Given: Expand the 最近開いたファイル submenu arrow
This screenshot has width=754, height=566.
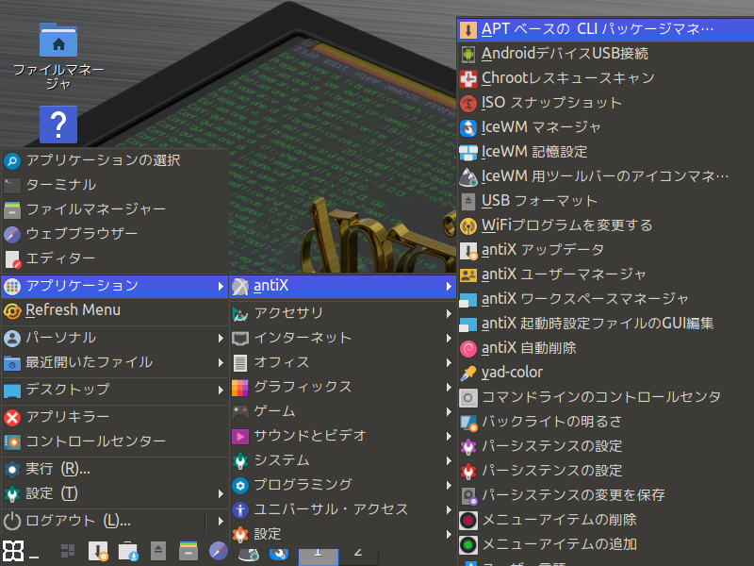Looking at the screenshot, I should point(221,363).
